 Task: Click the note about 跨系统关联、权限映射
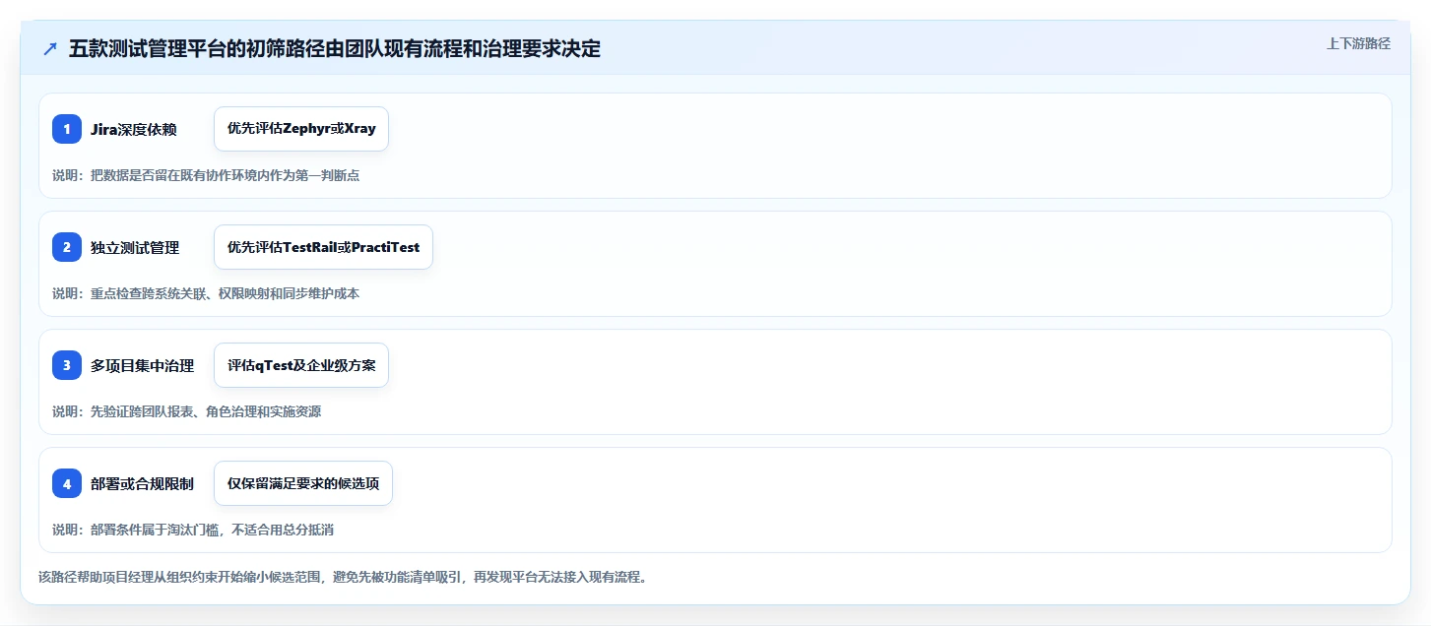(206, 293)
